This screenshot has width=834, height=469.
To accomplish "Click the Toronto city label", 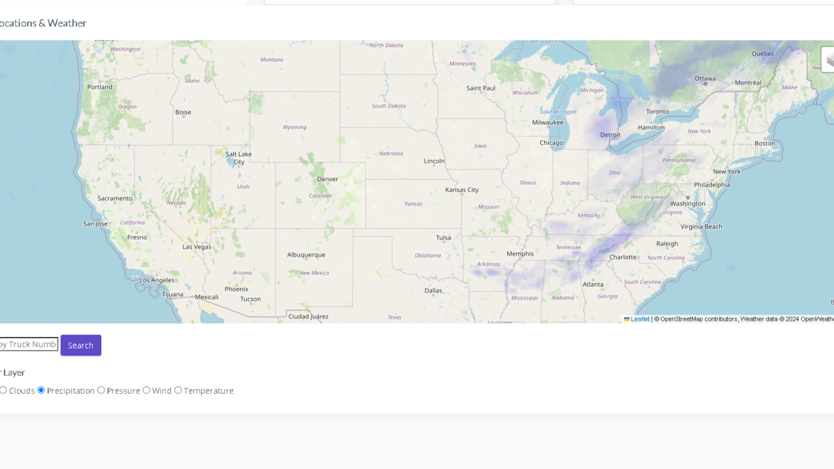I will click(x=658, y=111).
